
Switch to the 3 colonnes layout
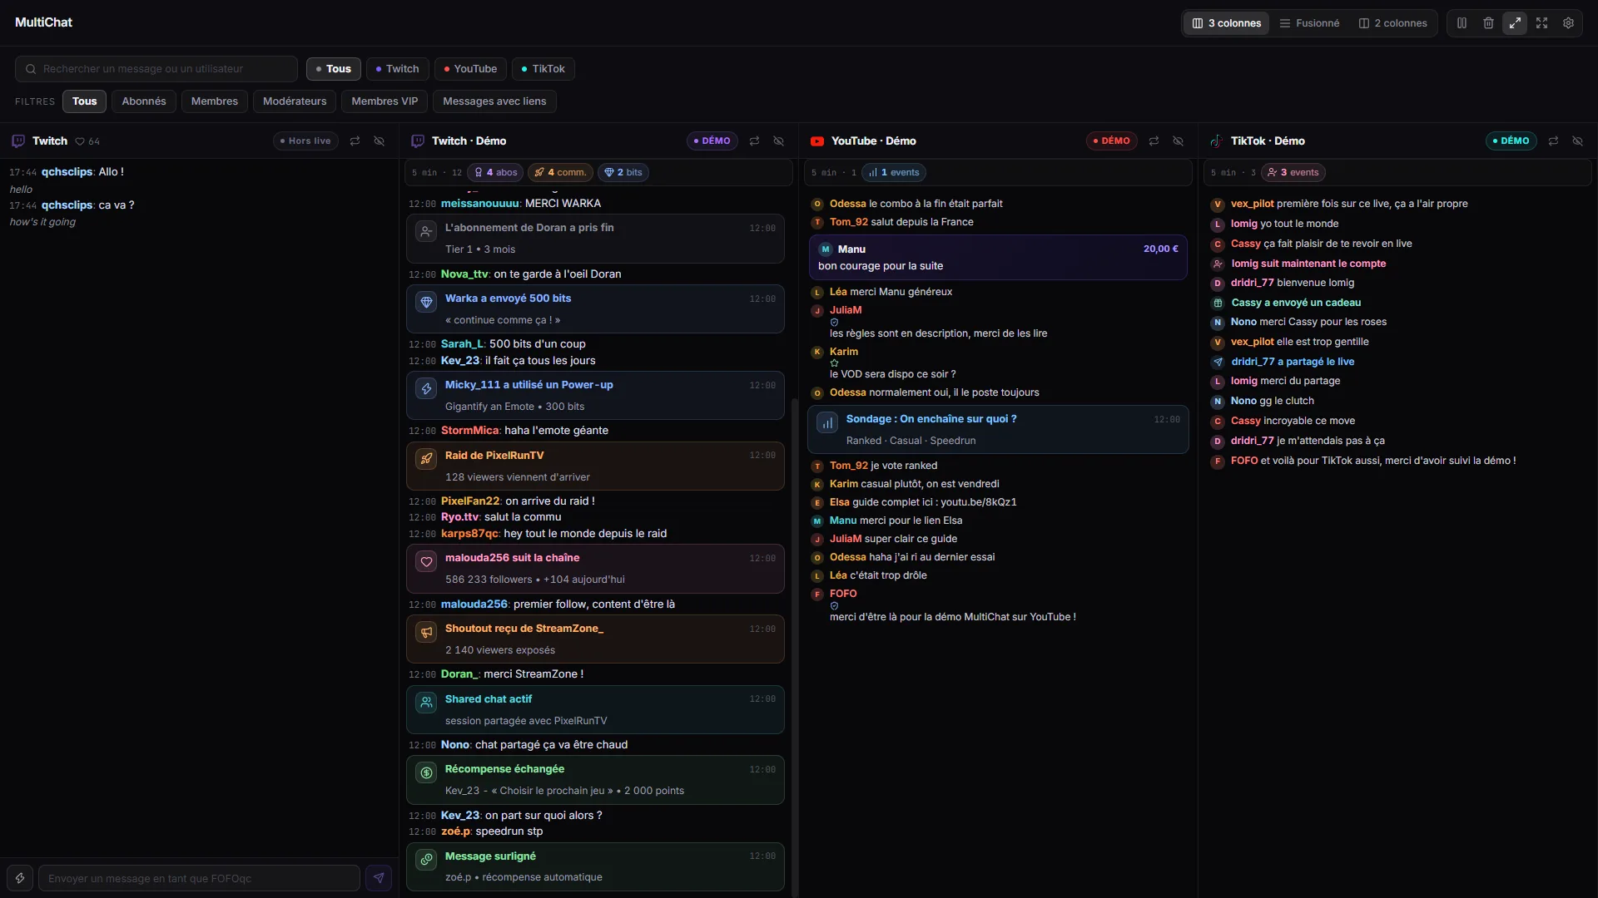pyautogui.click(x=1227, y=23)
